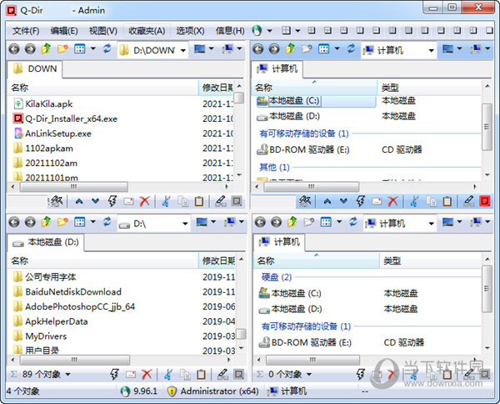Refresh the bottom-right 计算机 pane

pyautogui.click(x=353, y=222)
